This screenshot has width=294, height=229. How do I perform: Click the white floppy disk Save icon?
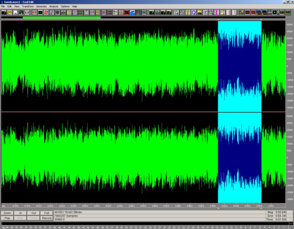click(x=15, y=12)
